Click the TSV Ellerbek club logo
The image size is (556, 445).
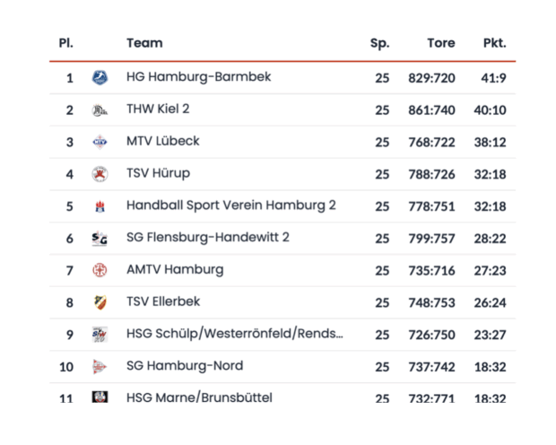click(x=100, y=302)
